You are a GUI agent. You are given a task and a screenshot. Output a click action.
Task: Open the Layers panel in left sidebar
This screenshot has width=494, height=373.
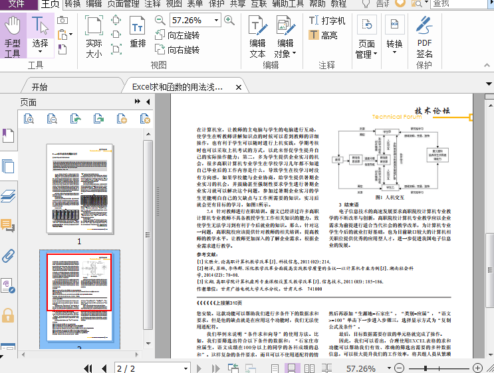[x=8, y=196]
